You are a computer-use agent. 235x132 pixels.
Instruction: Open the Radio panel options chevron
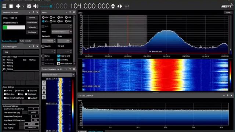click(x=66, y=12)
